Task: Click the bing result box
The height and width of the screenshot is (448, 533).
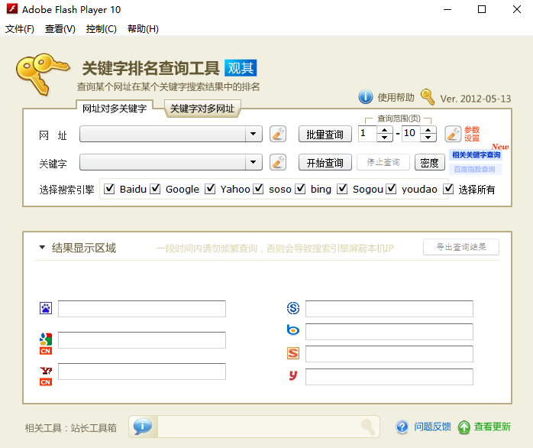Action: click(389, 331)
